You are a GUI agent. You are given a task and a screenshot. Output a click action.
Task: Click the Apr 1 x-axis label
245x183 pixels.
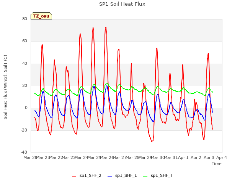click(183, 157)
